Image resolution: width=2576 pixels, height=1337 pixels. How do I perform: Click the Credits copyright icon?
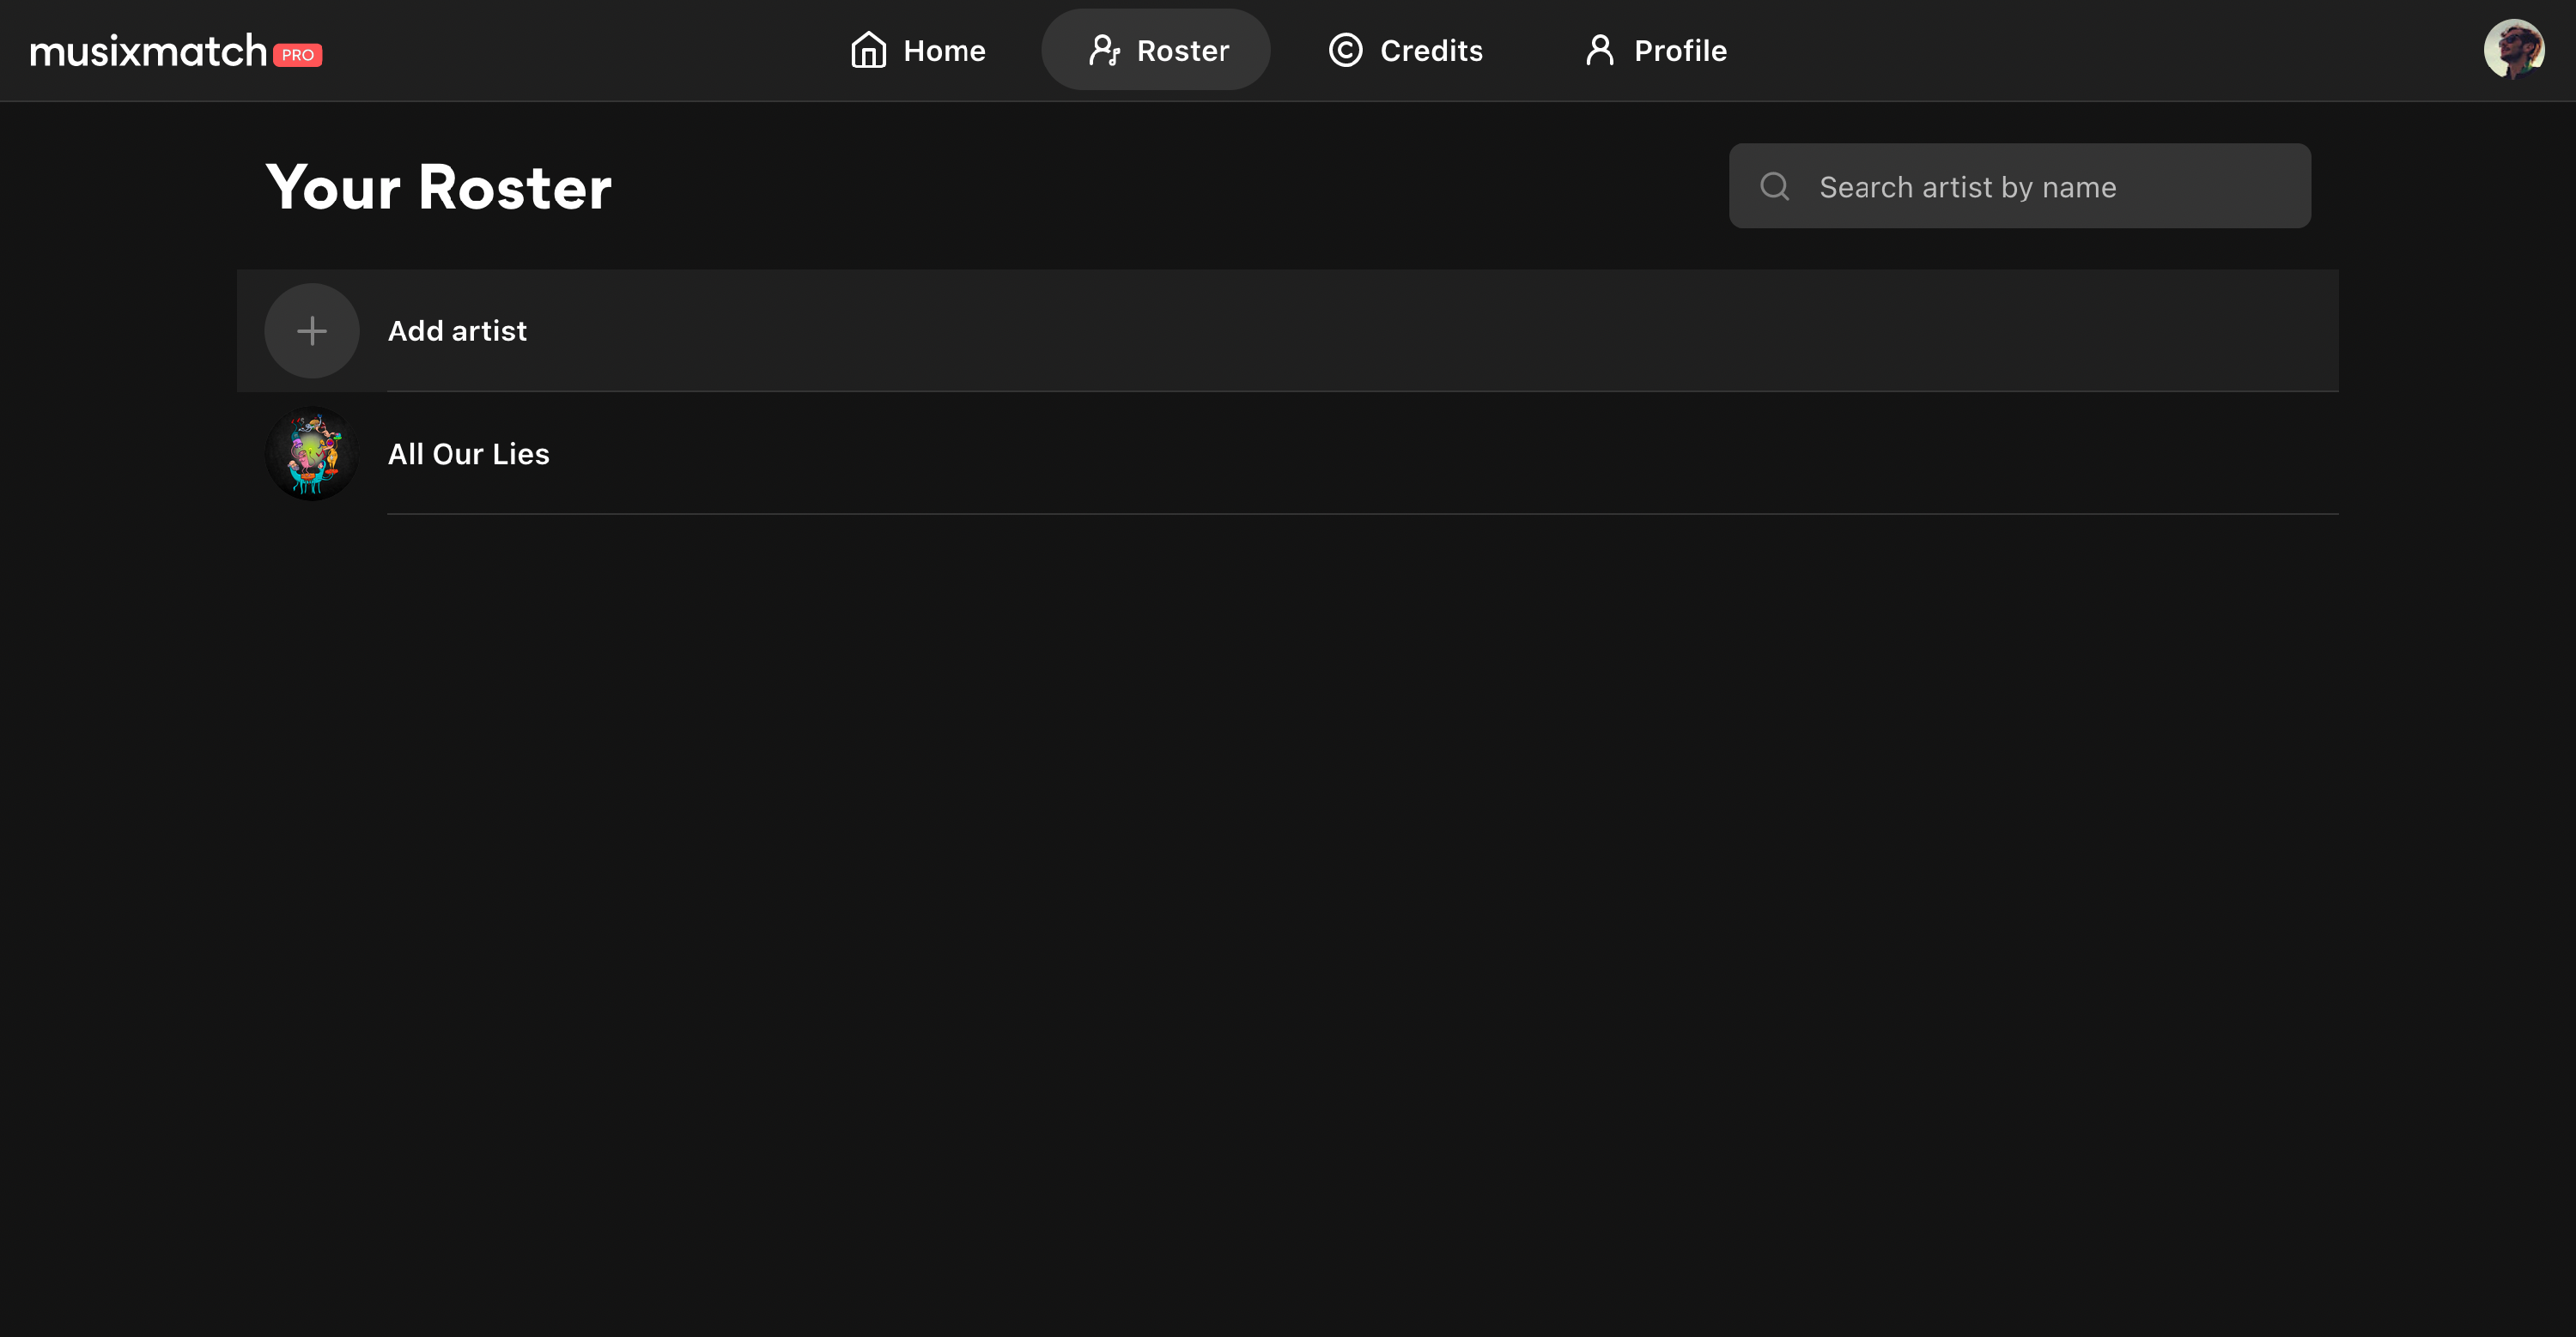tap(1345, 50)
